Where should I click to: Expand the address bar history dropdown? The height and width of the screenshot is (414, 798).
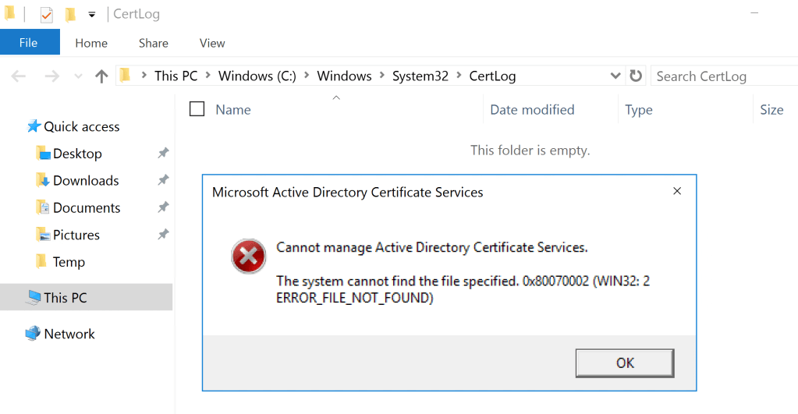[x=615, y=76]
